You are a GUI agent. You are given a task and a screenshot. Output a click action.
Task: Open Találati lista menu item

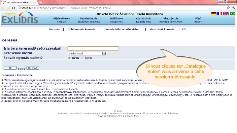[x=143, y=22]
